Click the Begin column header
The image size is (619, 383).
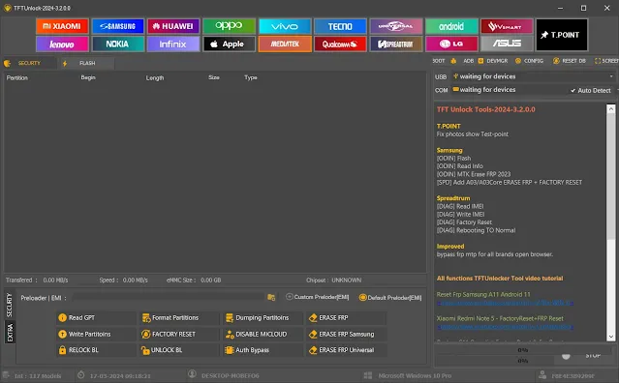pos(88,77)
